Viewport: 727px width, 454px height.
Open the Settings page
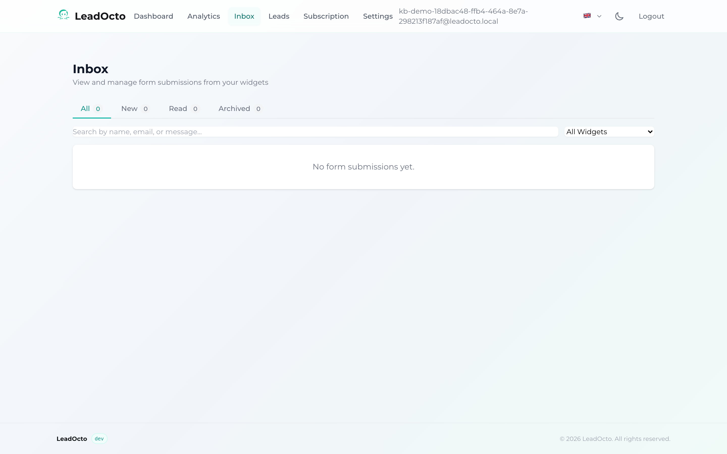click(378, 16)
